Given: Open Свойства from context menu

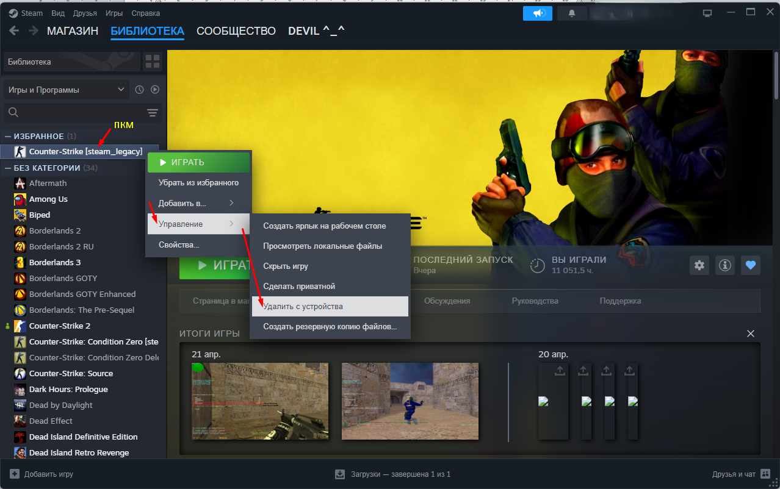Looking at the screenshot, I should pyautogui.click(x=198, y=245).
